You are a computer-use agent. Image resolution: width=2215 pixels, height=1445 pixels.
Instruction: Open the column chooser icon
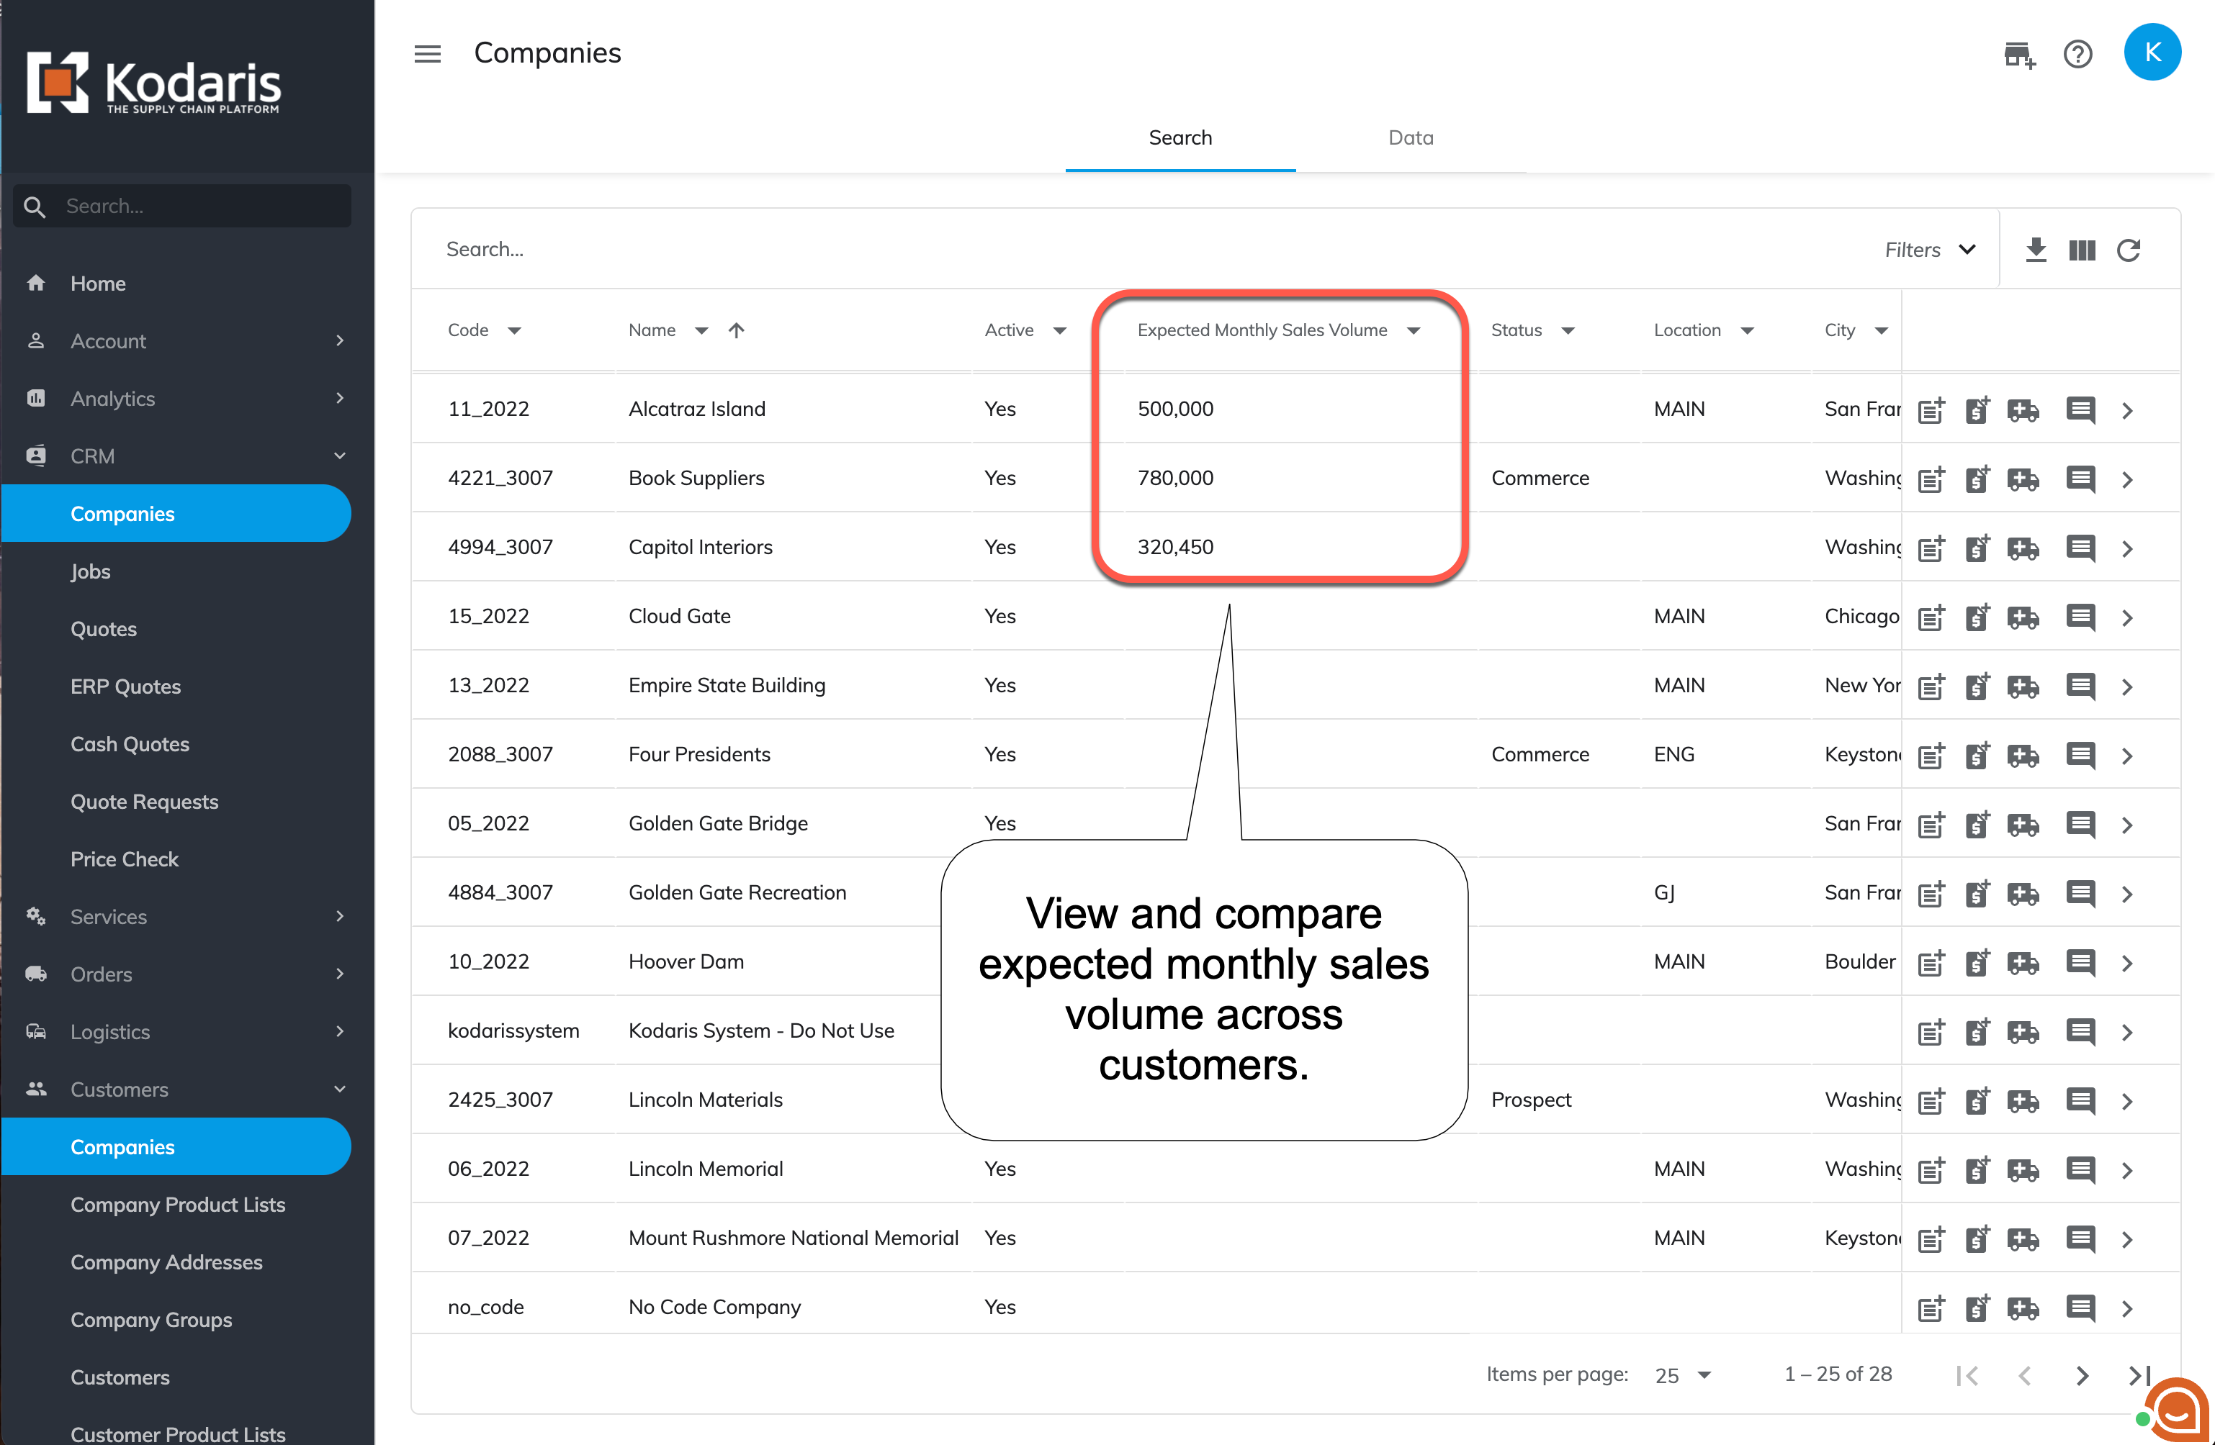pos(2082,249)
